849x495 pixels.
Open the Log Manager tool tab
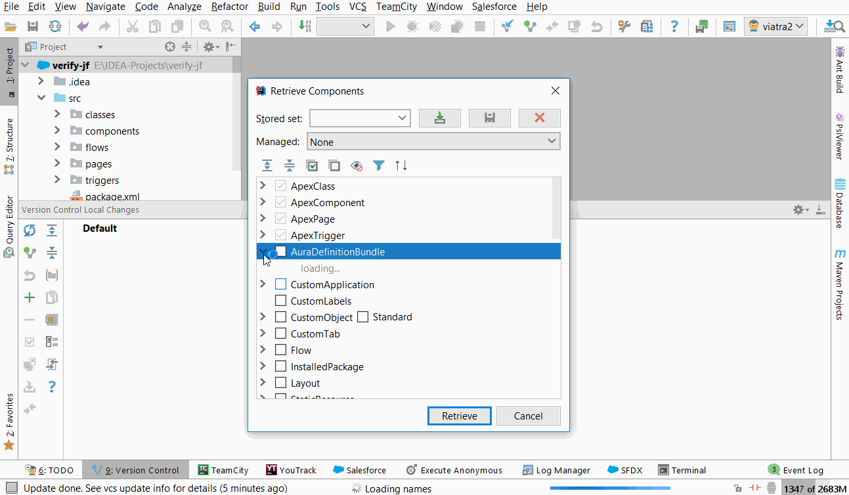[x=556, y=470]
